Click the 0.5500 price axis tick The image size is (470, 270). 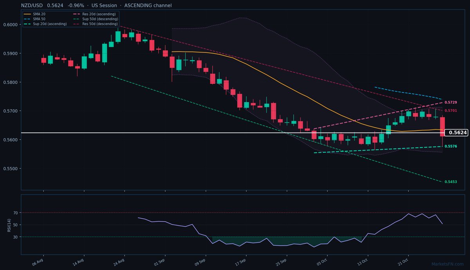(11, 169)
